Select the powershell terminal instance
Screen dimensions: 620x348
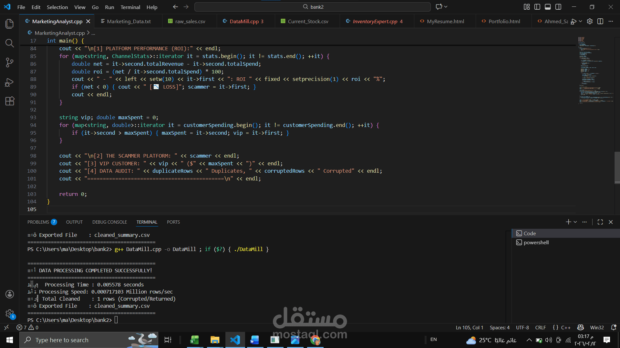[x=536, y=242]
